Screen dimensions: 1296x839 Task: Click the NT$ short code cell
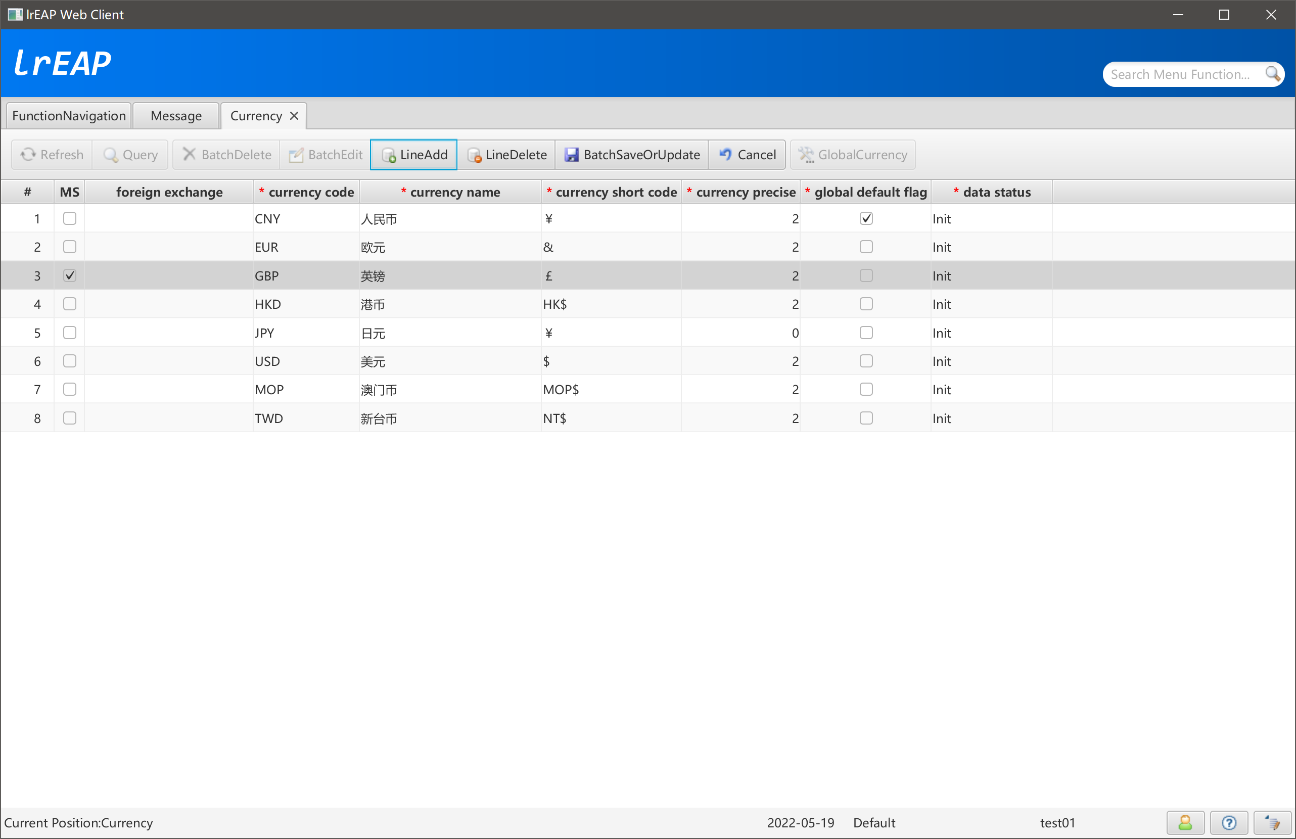coord(611,418)
